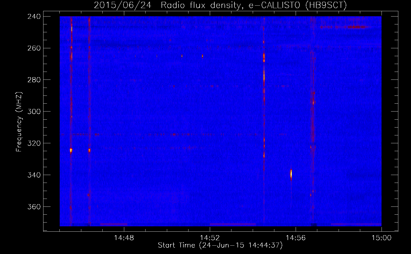The image size is (411, 254).
Task: Click the 340 frequency tick label
Action: pos(34,175)
